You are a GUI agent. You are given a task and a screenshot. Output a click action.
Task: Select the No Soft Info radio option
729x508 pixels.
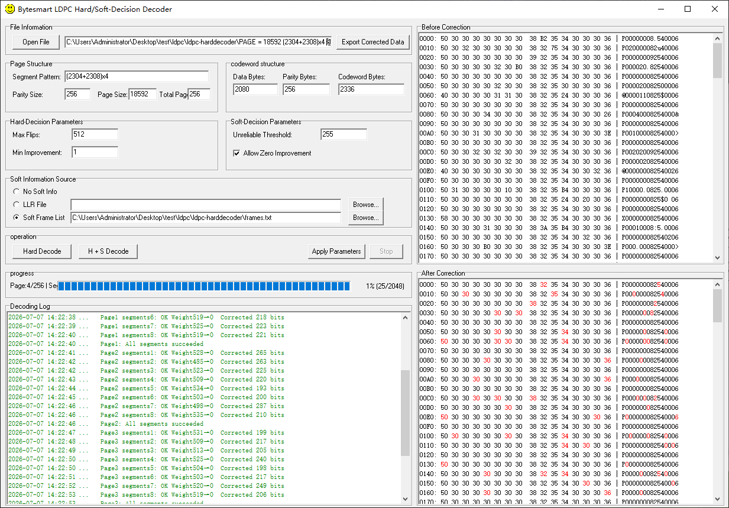16,192
